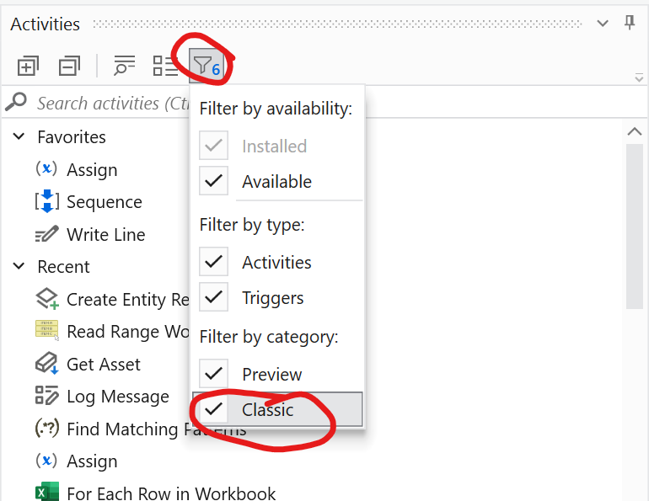Click the Read Range Workbook icon
Image resolution: width=649 pixels, height=501 pixels.
click(x=46, y=331)
